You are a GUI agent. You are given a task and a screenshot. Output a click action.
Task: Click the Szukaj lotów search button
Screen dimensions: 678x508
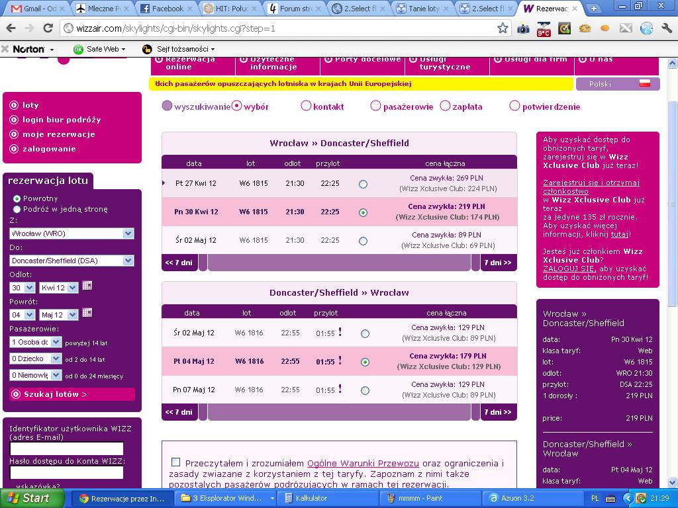(x=72, y=394)
